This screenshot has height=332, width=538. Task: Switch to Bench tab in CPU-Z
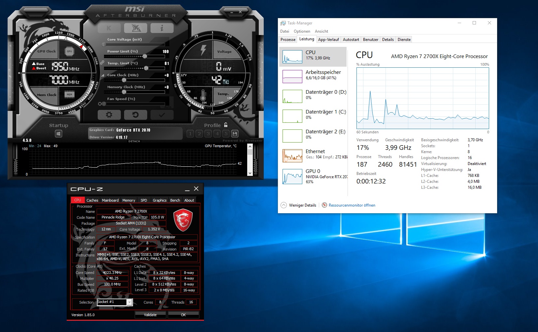(175, 200)
